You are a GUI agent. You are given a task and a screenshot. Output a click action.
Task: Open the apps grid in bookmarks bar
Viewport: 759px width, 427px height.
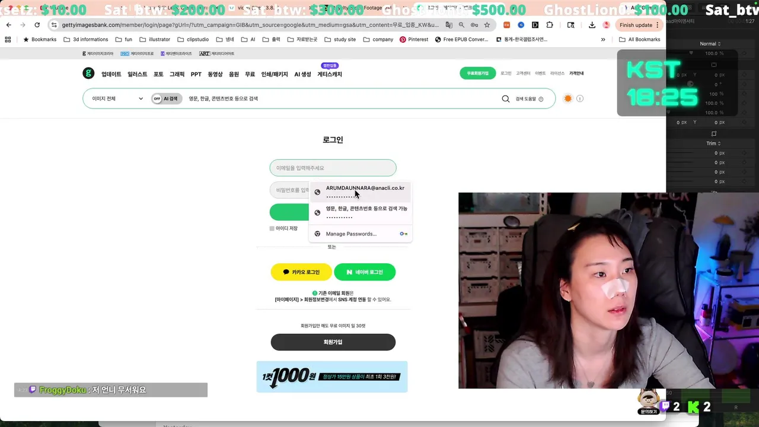8,39
